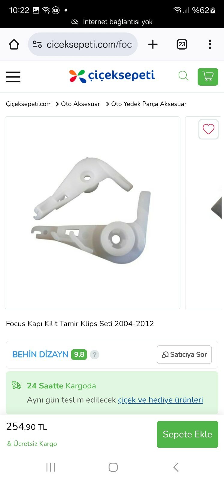Open the hamburger navigation menu

tap(13, 77)
